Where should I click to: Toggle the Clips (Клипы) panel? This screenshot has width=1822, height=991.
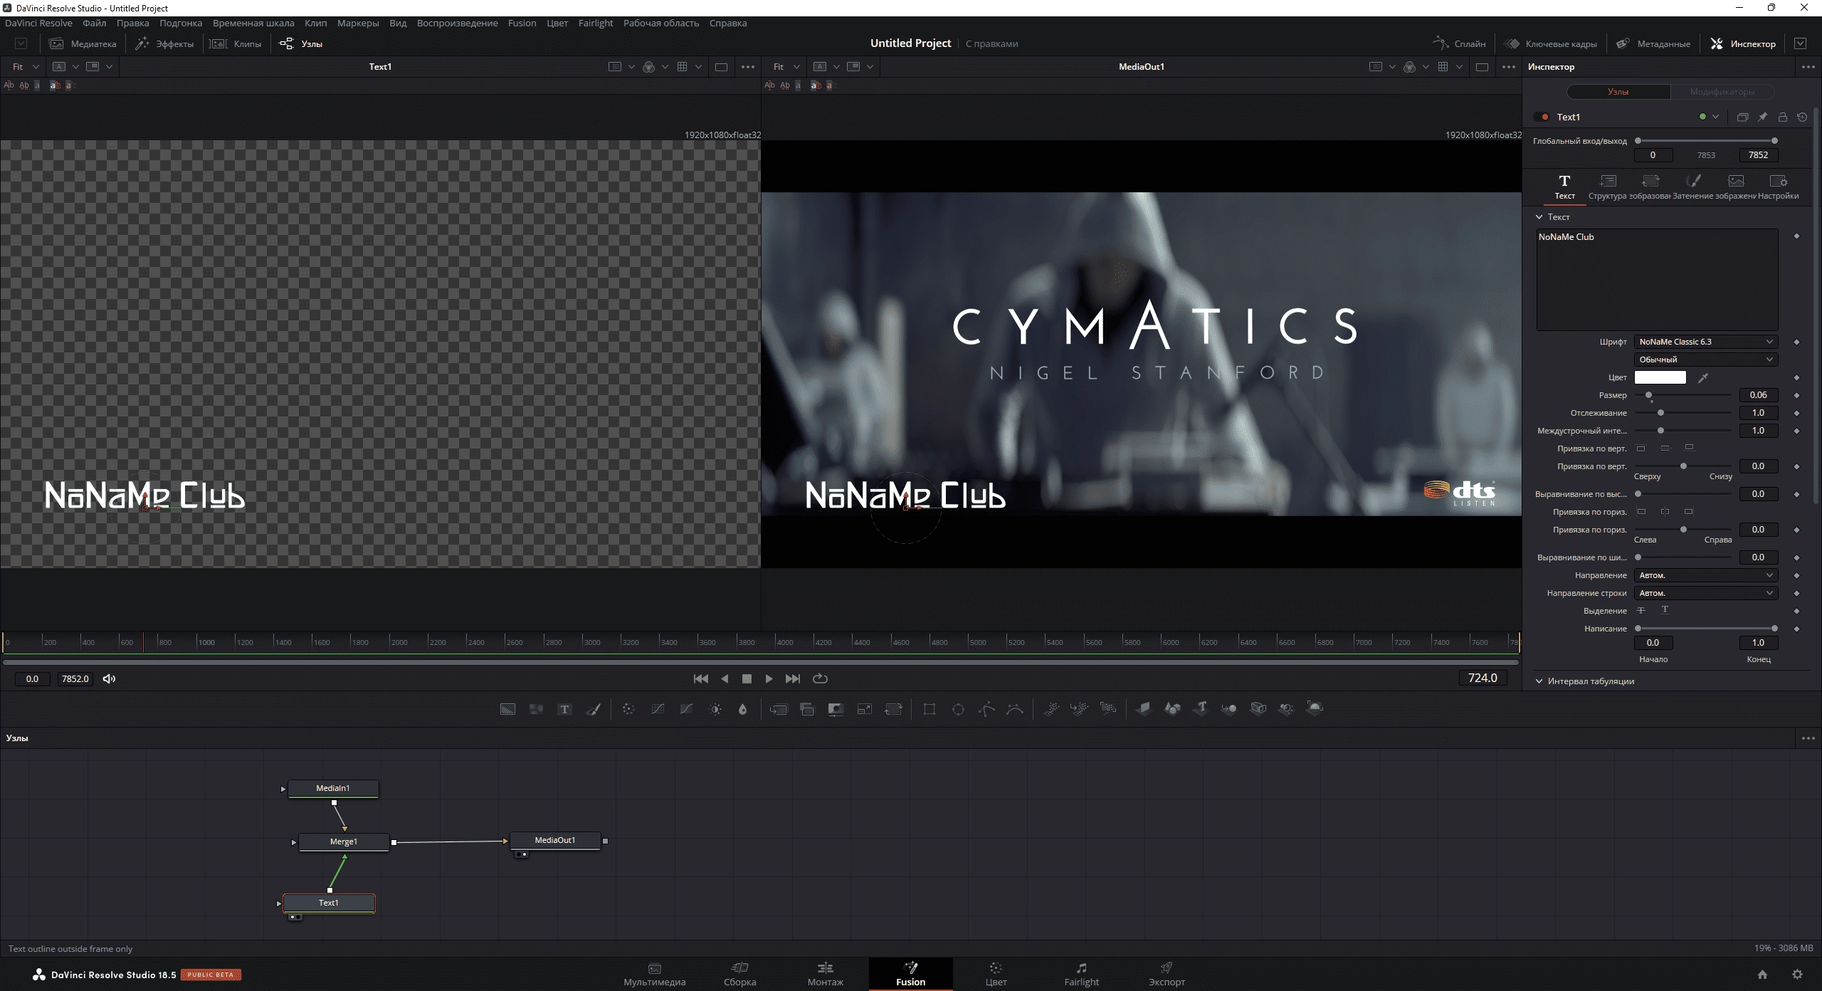(x=236, y=43)
